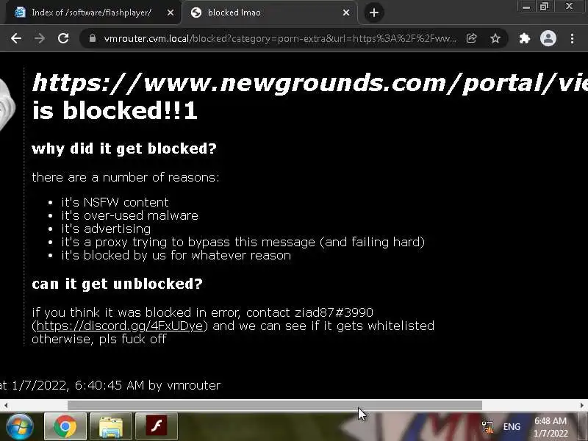The width and height of the screenshot is (588, 441).
Task: Reload the blocked page
Action: [63, 38]
